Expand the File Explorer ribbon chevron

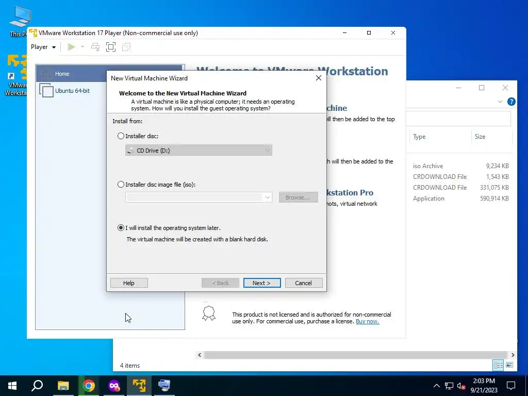500,102
